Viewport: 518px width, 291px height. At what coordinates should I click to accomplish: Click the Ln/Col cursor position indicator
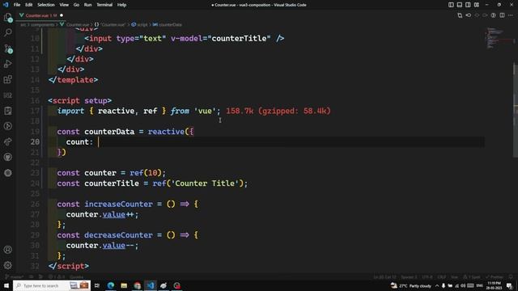click(385, 277)
